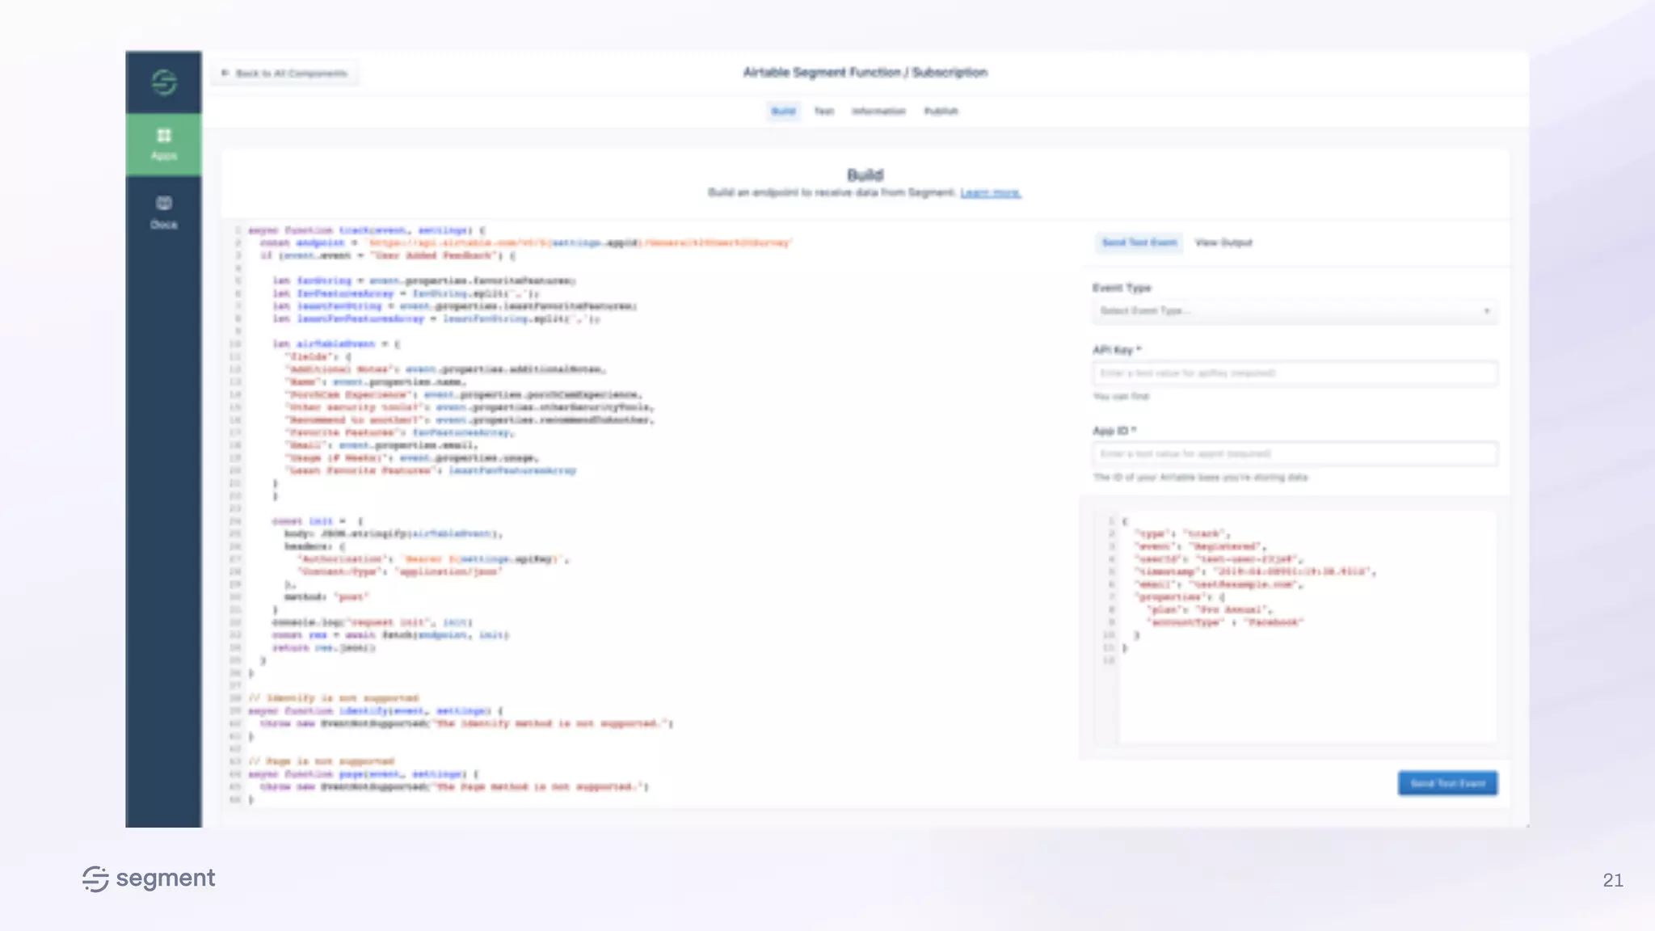Click the Event Type dropdown arrow
This screenshot has height=931, width=1655.
point(1486,311)
